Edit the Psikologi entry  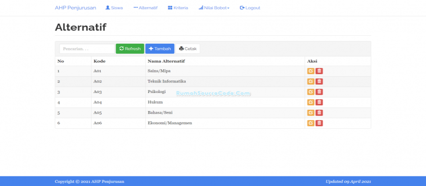pos(310,92)
